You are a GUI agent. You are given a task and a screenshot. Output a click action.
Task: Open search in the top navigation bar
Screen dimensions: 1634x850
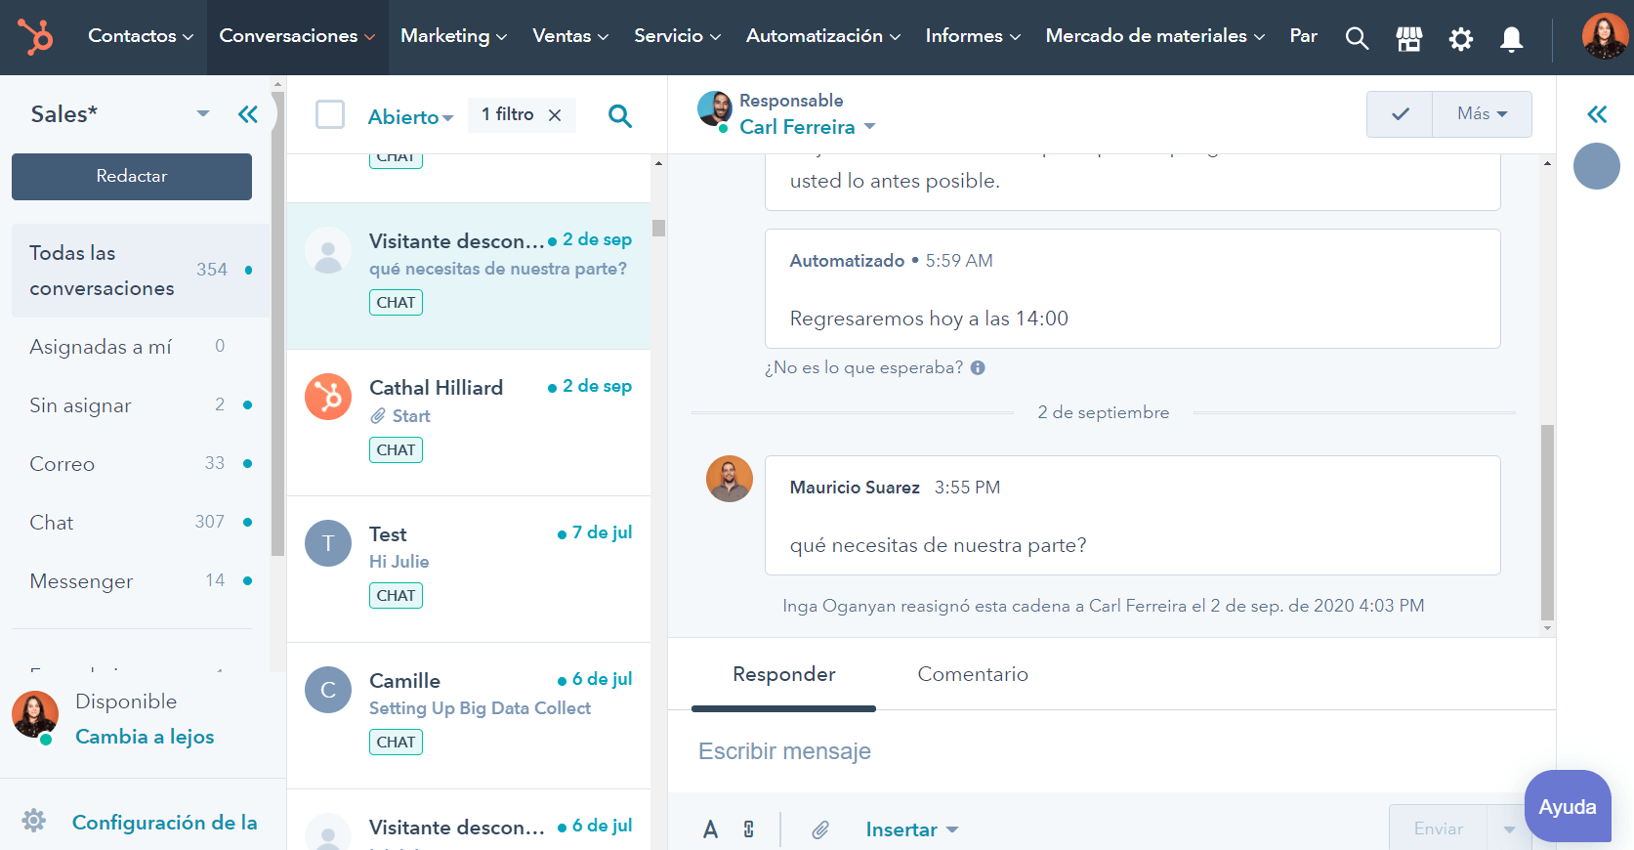coord(1356,38)
